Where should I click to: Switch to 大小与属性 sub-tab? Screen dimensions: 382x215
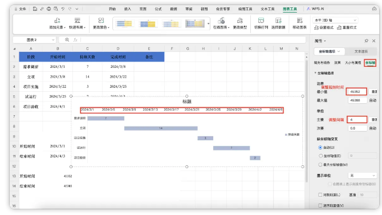tap(353, 63)
